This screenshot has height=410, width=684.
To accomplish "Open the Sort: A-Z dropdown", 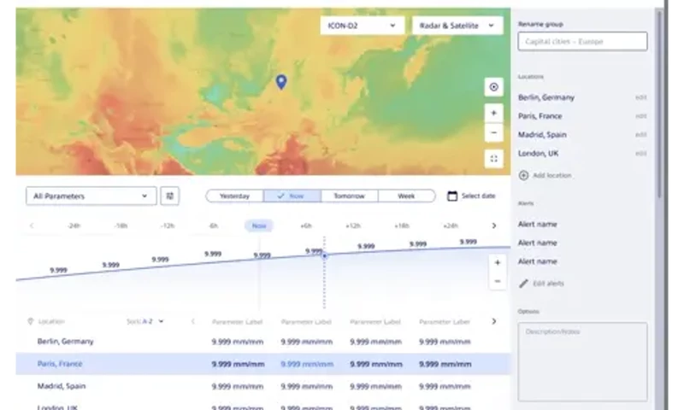I will point(144,321).
